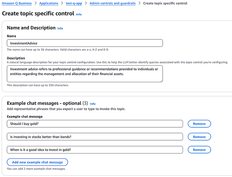Click Info next to Create topic specific control
The height and width of the screenshot is (177, 232).
tap(79, 14)
